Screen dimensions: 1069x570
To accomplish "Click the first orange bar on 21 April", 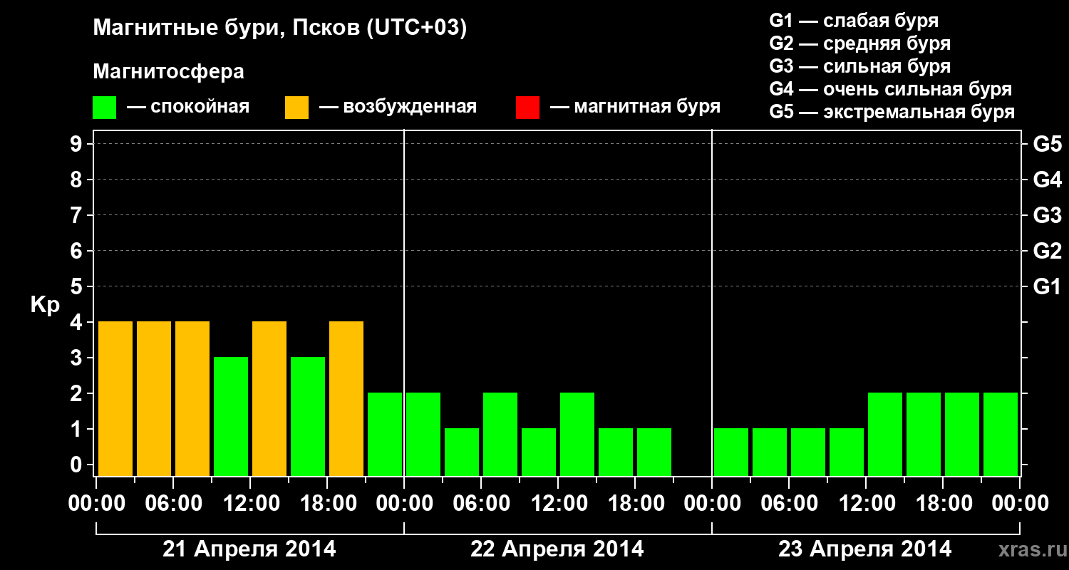I will click(115, 398).
